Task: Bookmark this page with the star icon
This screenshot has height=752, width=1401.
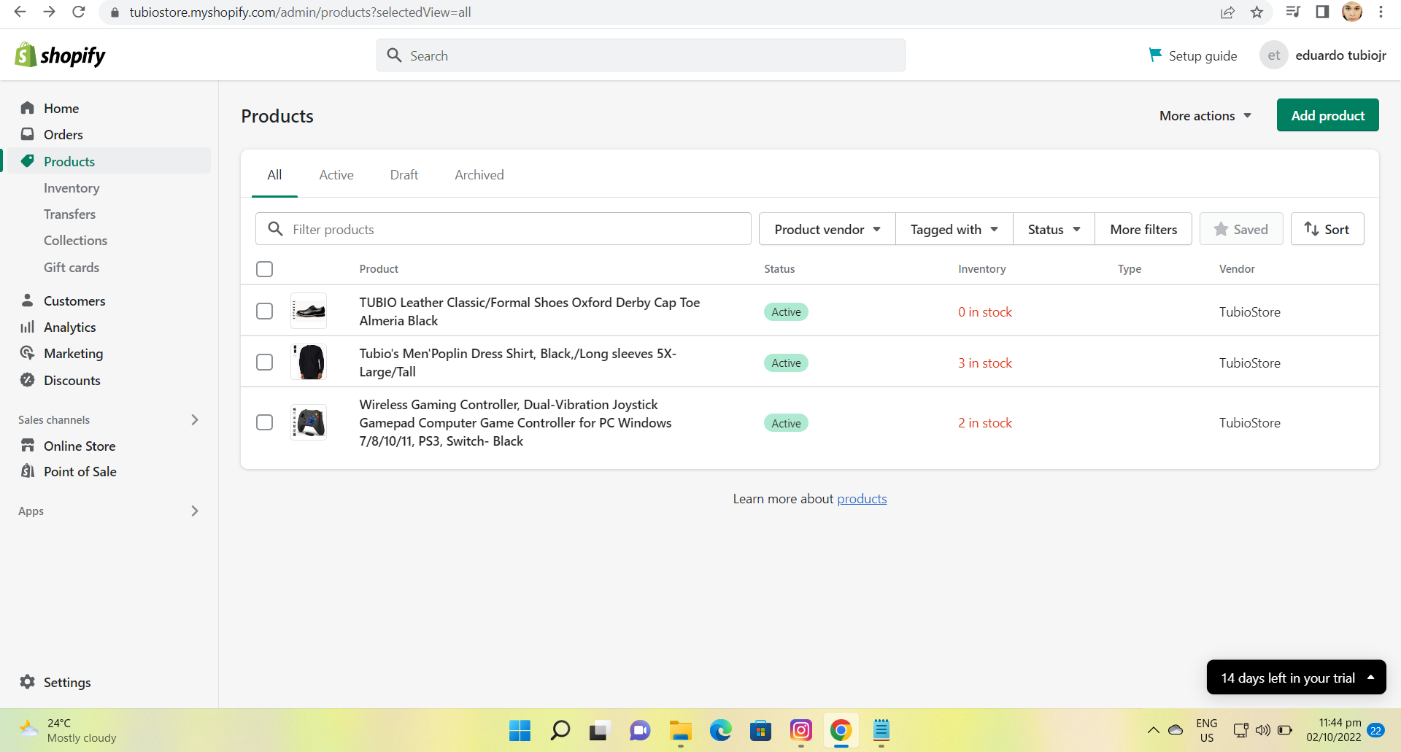Action: (x=1257, y=12)
